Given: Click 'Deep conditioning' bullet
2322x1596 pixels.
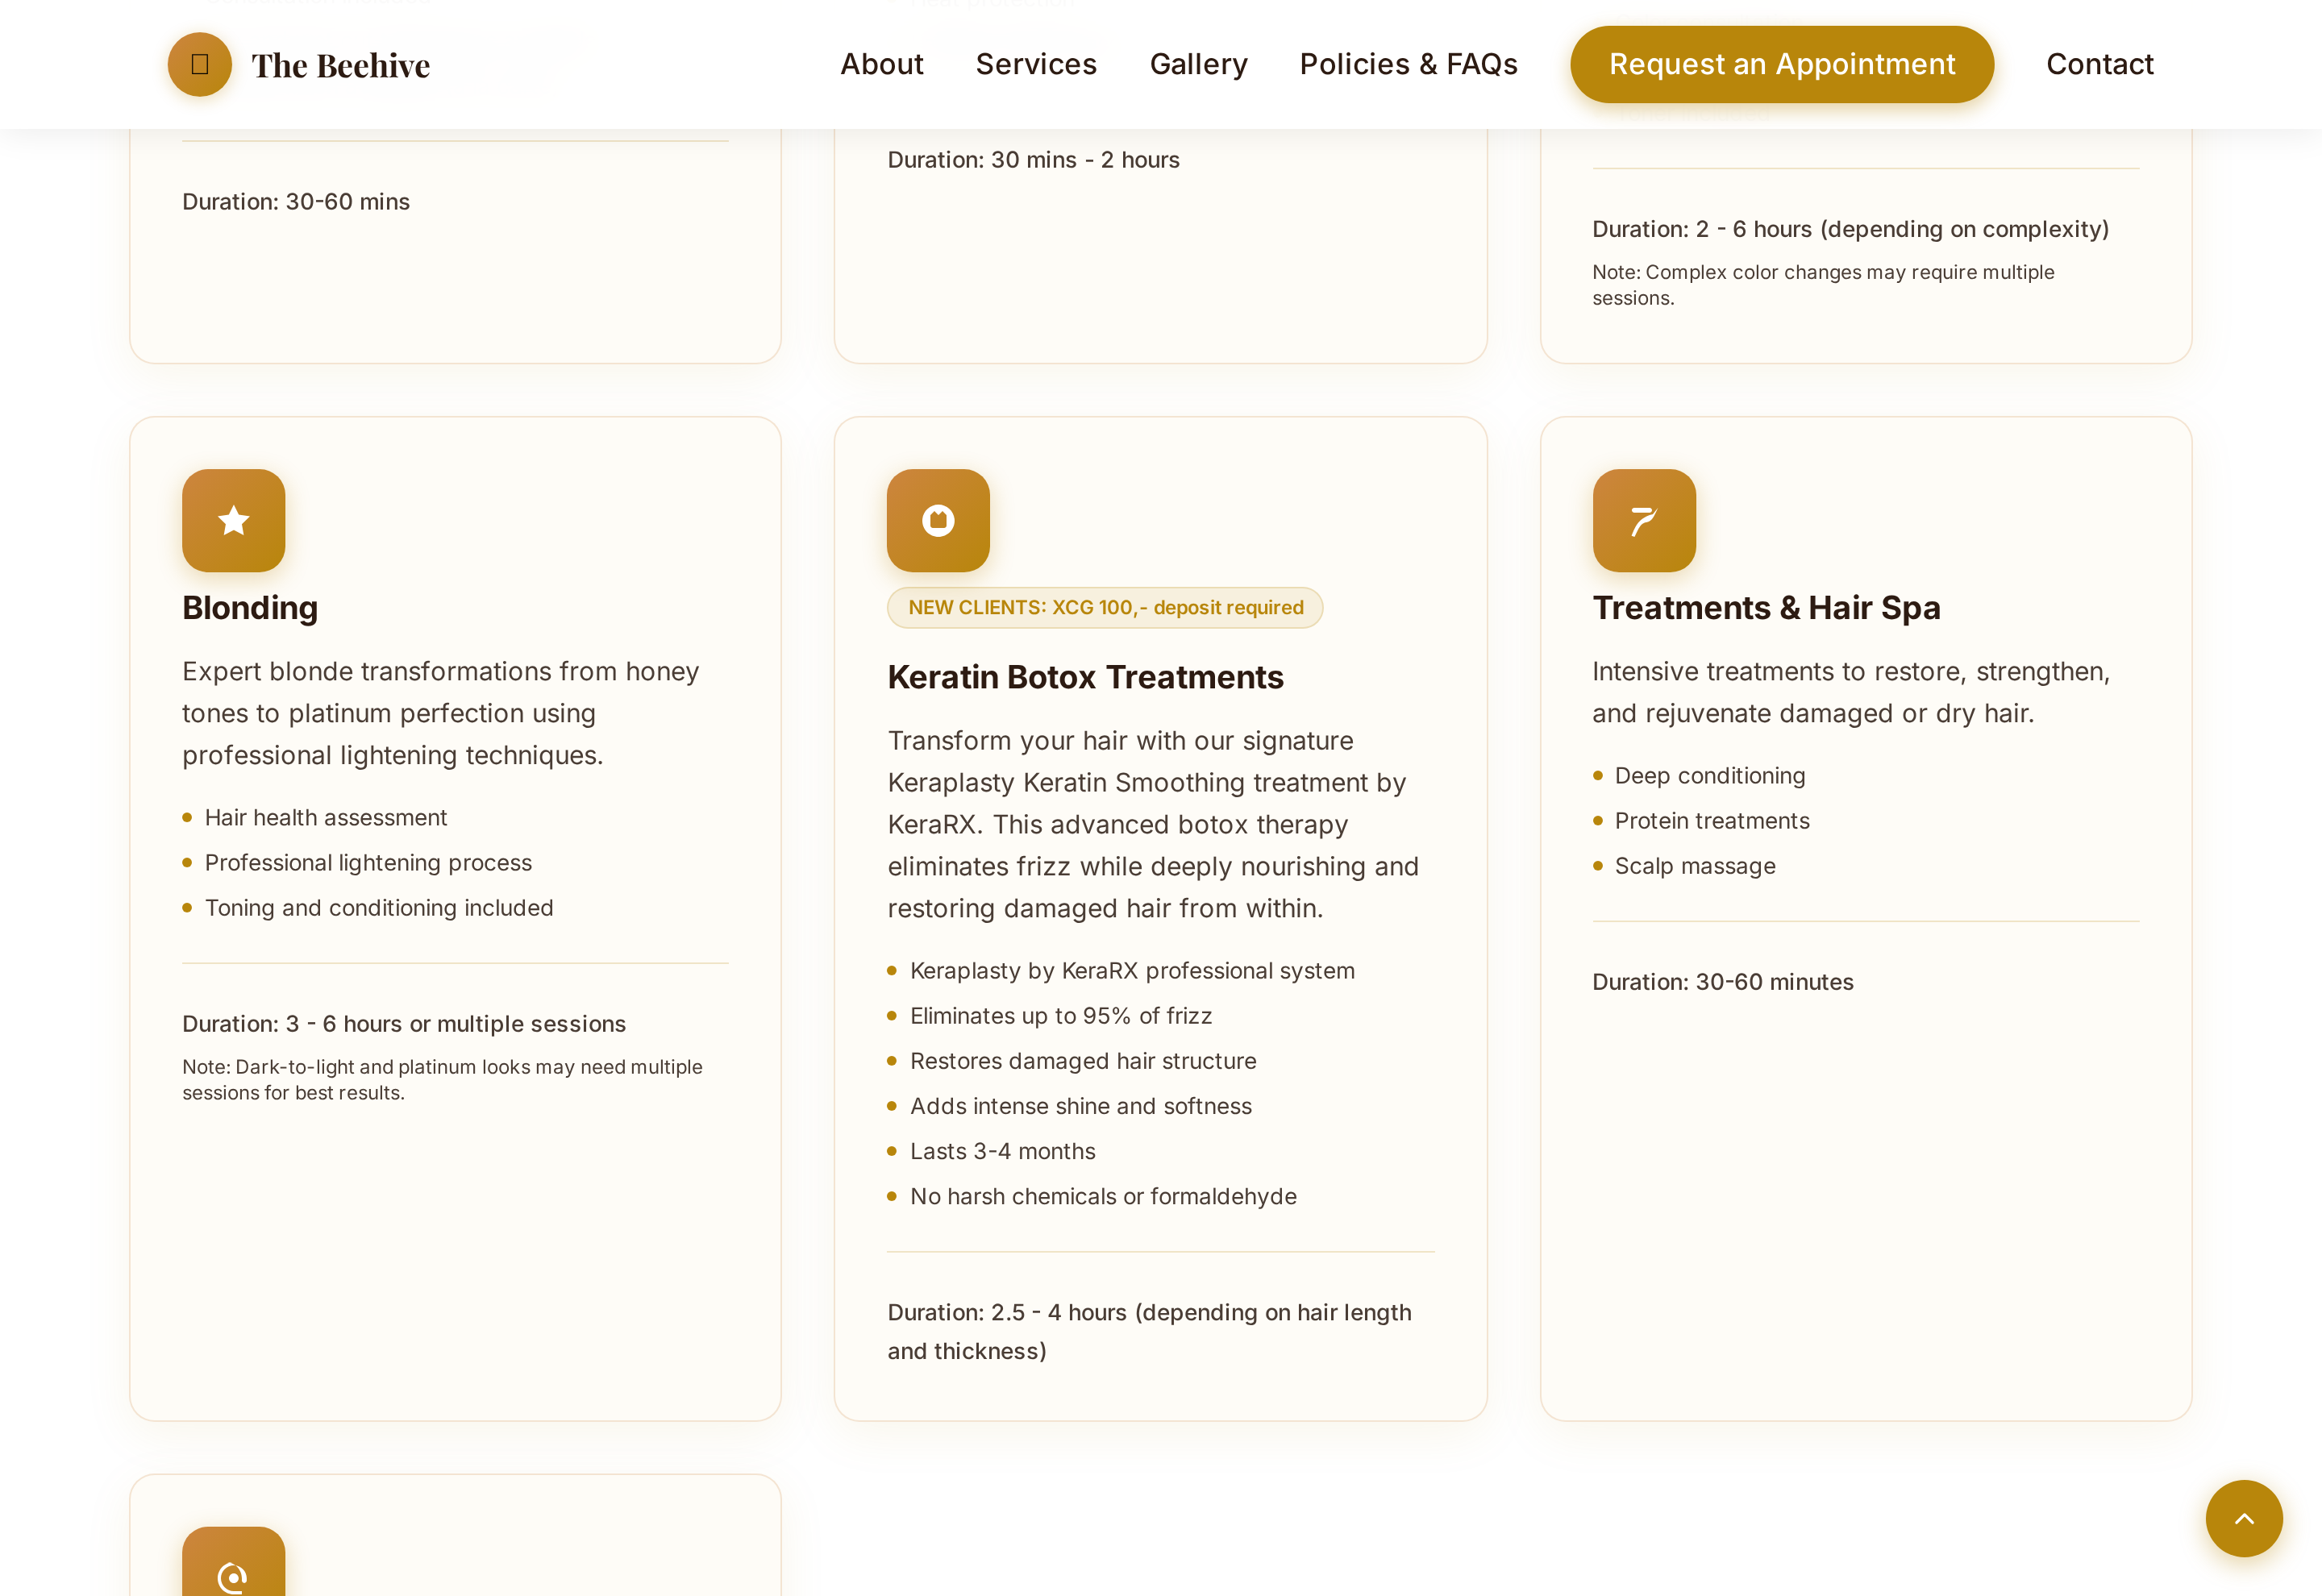Looking at the screenshot, I should [x=1710, y=775].
